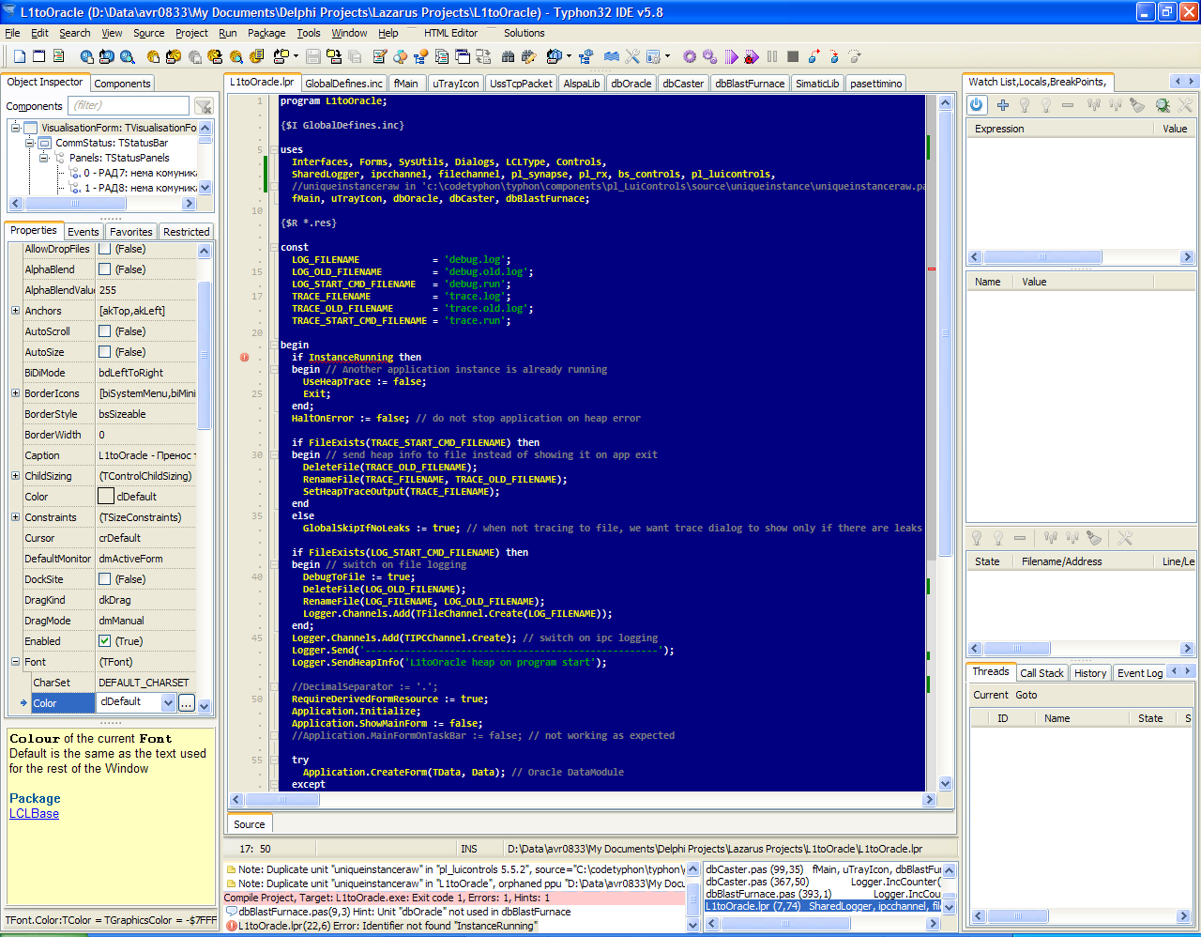Toggle the AllowDropFiles checkbox
The image size is (1201, 937).
coord(105,249)
